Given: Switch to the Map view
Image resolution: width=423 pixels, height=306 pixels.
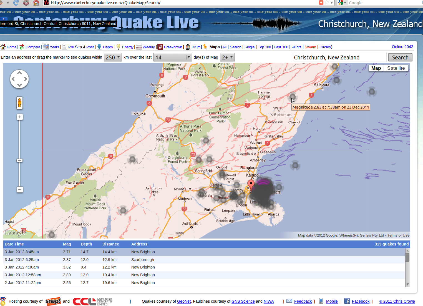Looking at the screenshot, I should click(376, 68).
